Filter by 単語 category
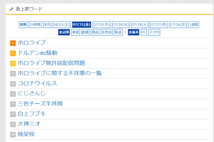Viewport: 214px width, 142px height. [x=75, y=32]
